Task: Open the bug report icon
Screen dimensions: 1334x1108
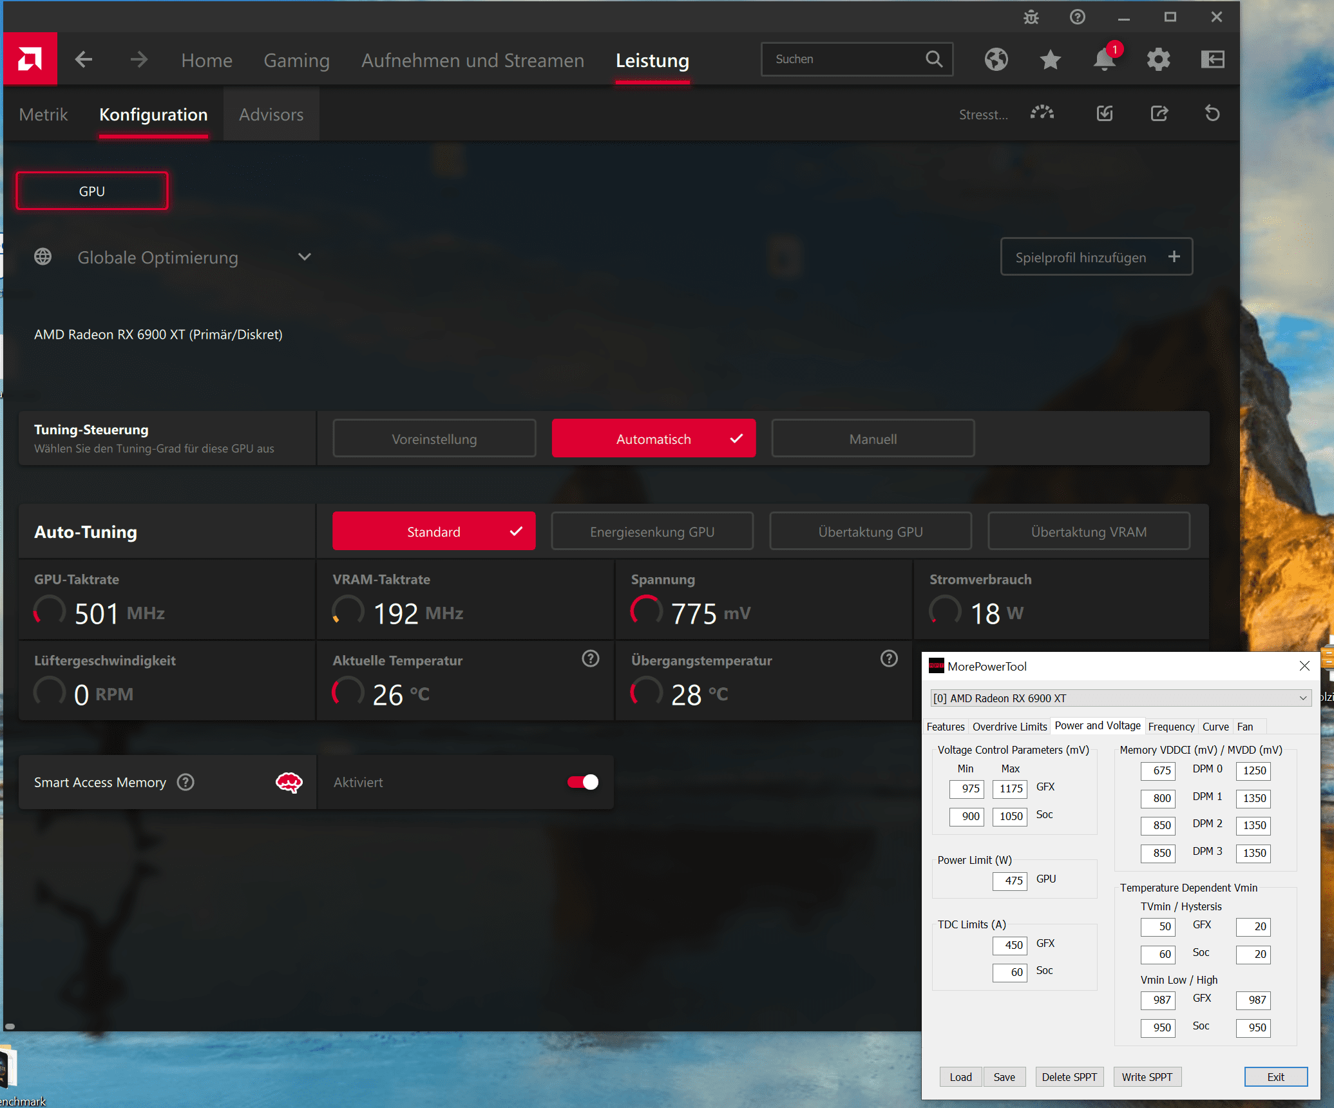Action: 1031,17
